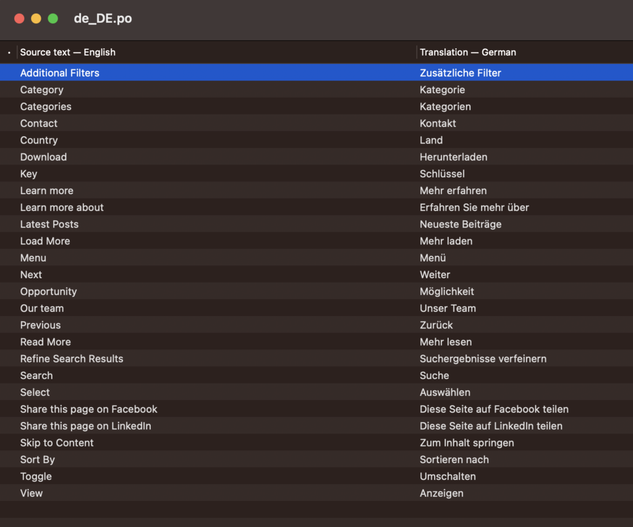Choose the 'Skip to Content' entry
Image resolution: width=633 pixels, height=527 pixels.
(57, 443)
